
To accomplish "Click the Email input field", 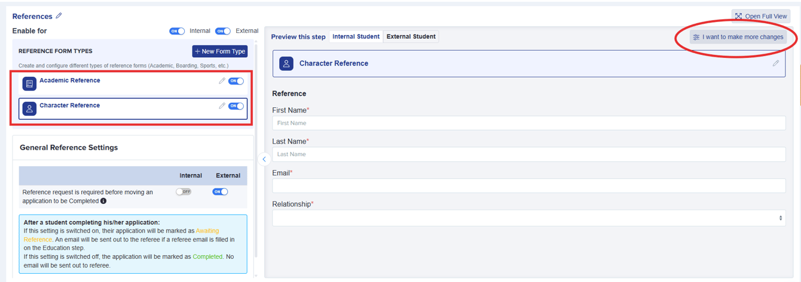I will 528,185.
